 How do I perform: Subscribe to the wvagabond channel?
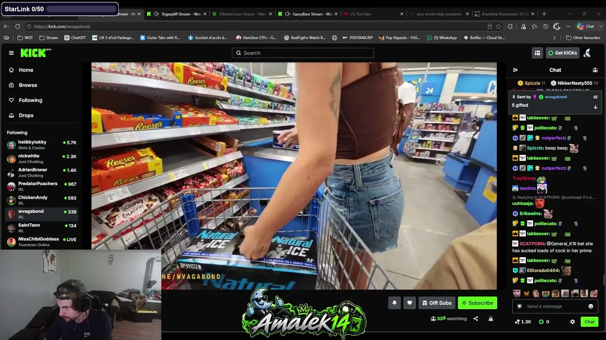[477, 303]
